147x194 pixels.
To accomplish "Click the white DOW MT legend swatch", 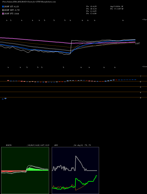I will pos(3,10).
